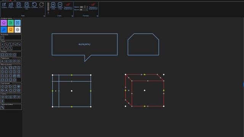Click the Создать (Create) document icon
244x137 pixels.
pos(4,5)
